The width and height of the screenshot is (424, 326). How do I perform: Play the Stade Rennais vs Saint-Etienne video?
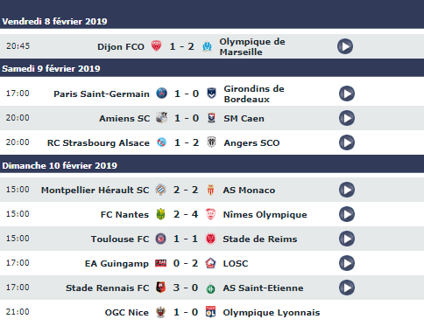347,288
